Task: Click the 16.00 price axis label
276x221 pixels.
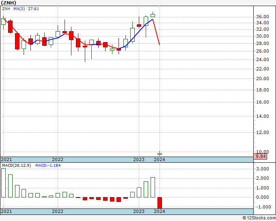Action: pos(263,102)
